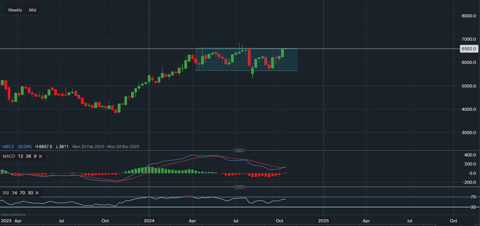Click the high value H 6857.5
The height and width of the screenshot is (226, 480).
pyautogui.click(x=44, y=147)
